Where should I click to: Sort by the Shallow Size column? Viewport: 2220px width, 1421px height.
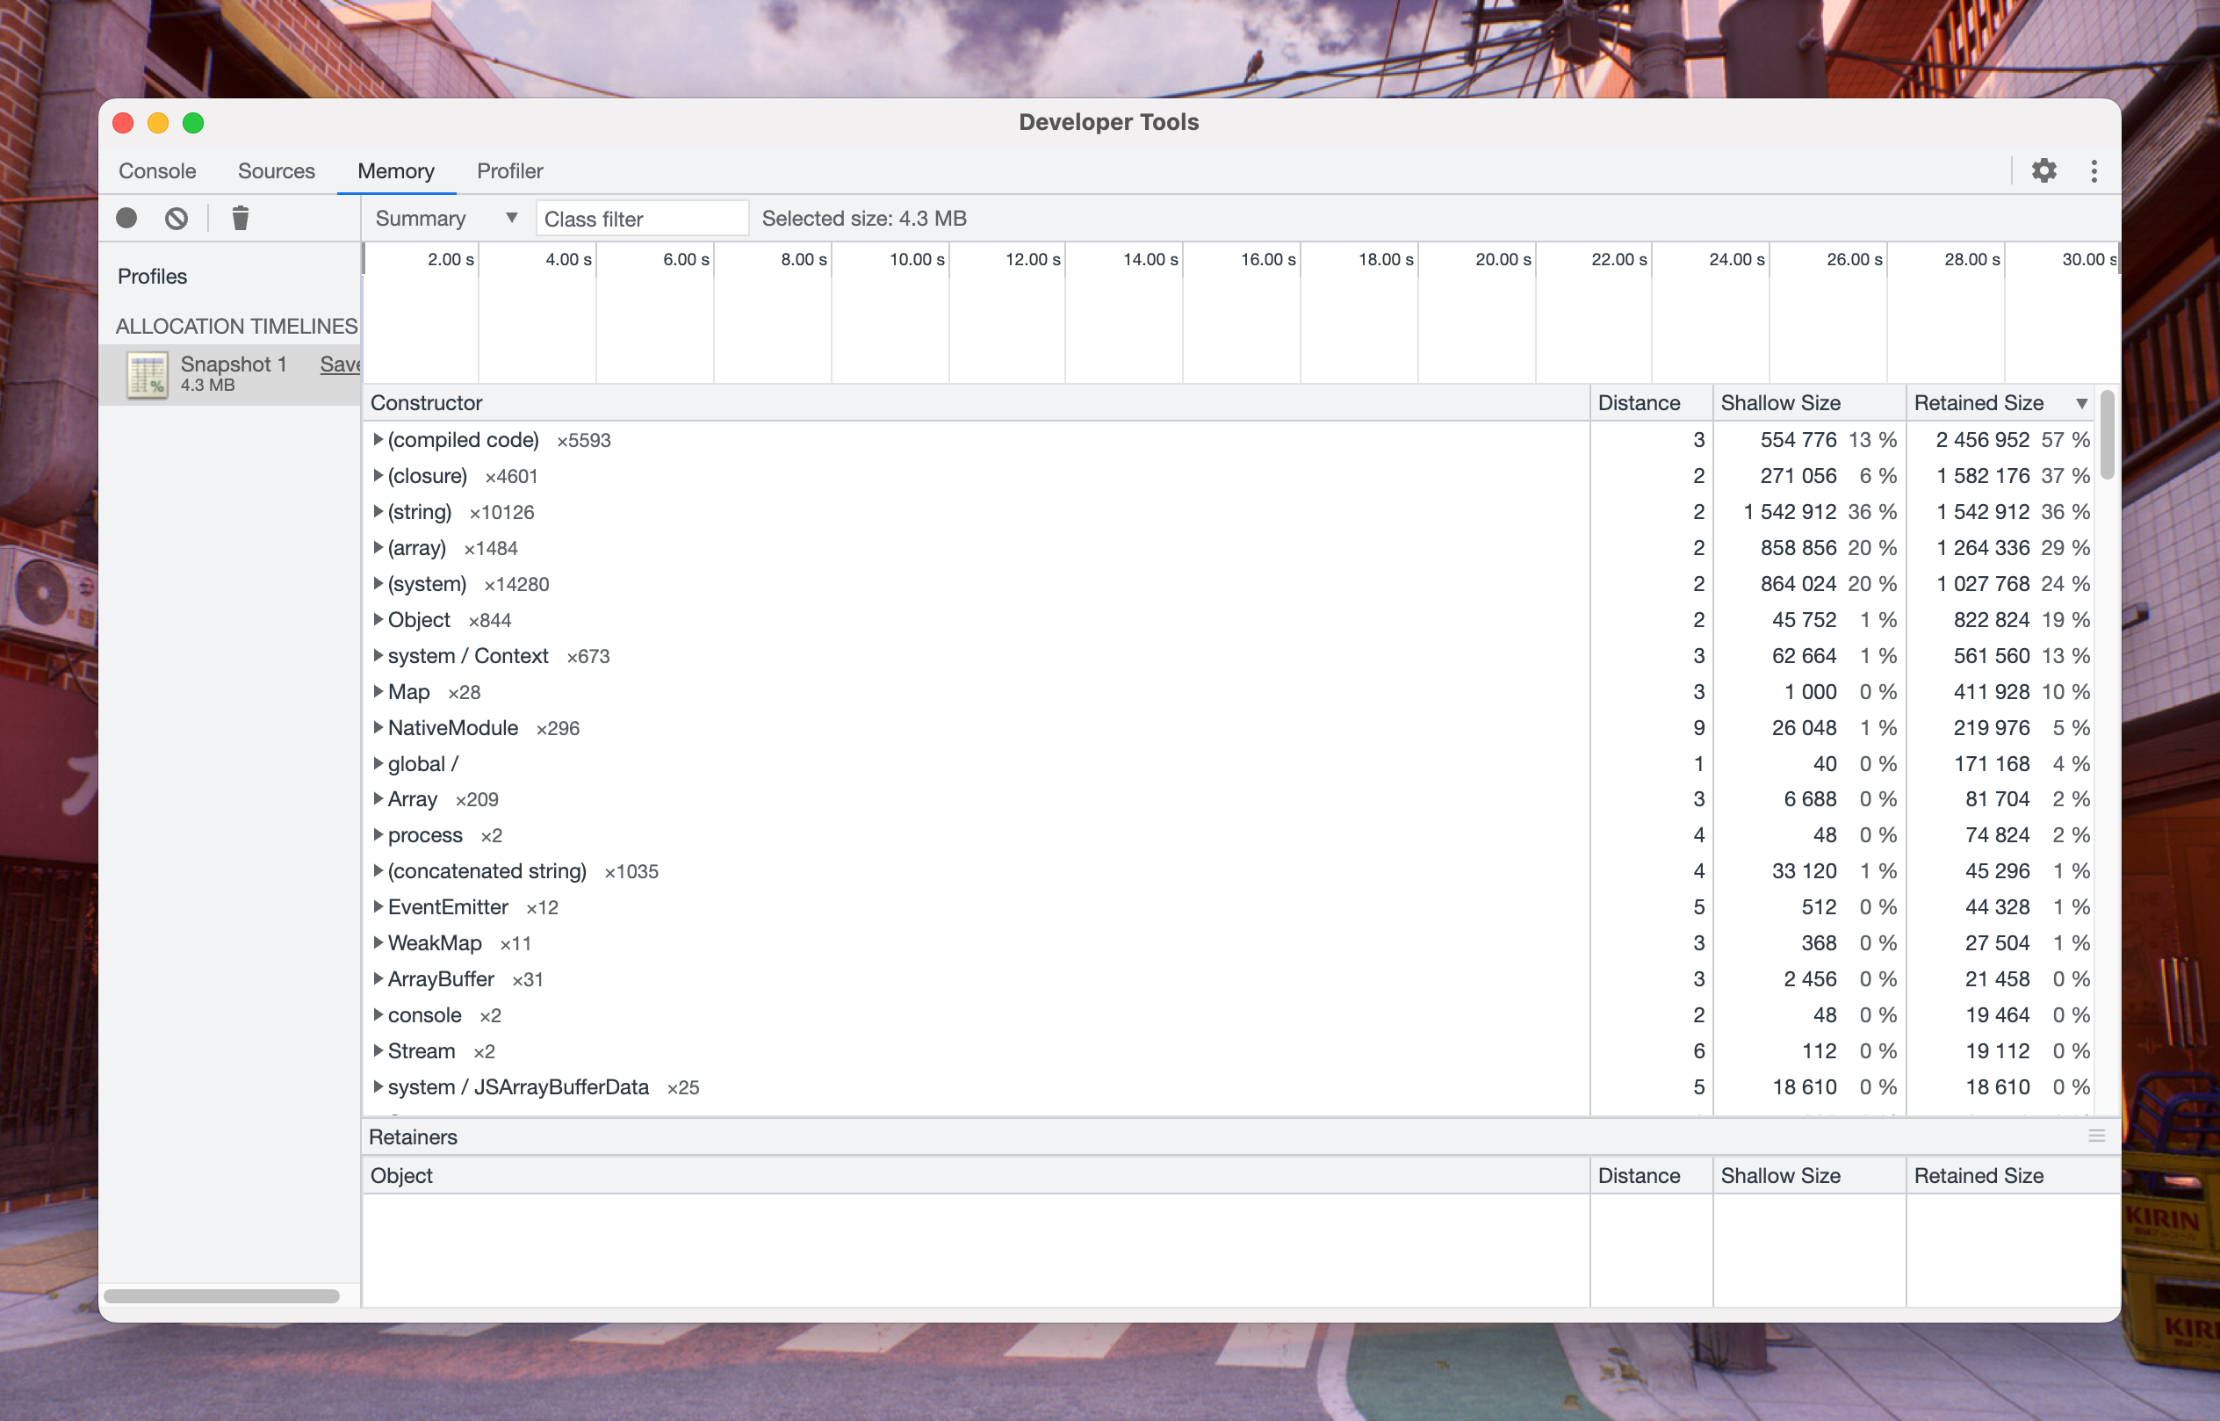(x=1781, y=402)
